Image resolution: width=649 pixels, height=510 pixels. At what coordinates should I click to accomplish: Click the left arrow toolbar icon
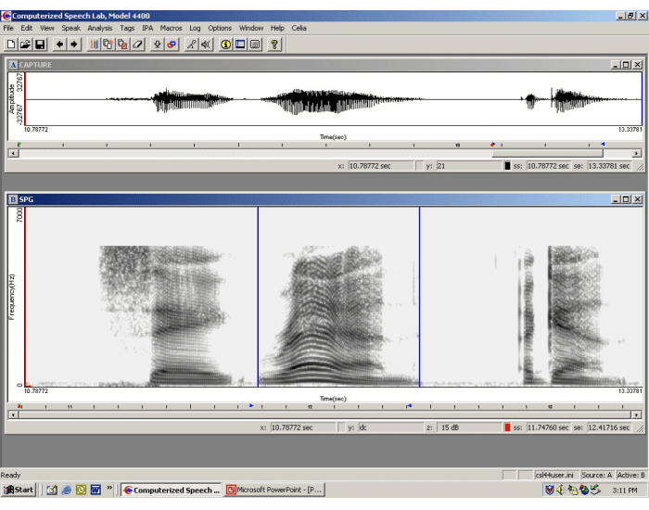[59, 45]
